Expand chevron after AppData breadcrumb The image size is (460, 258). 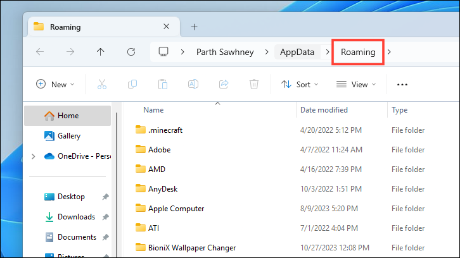328,52
